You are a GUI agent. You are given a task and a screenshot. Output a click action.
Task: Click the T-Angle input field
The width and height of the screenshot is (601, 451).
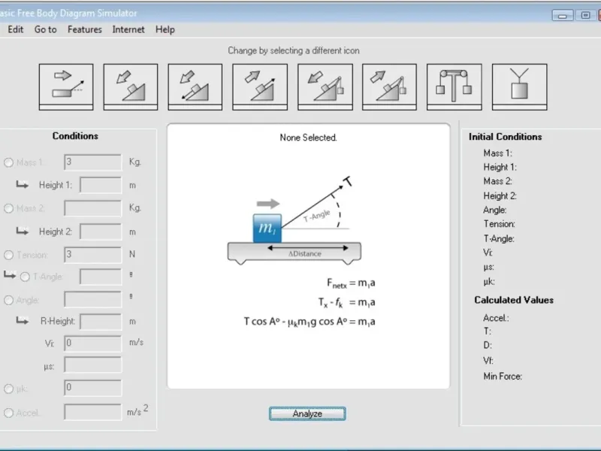101,277
